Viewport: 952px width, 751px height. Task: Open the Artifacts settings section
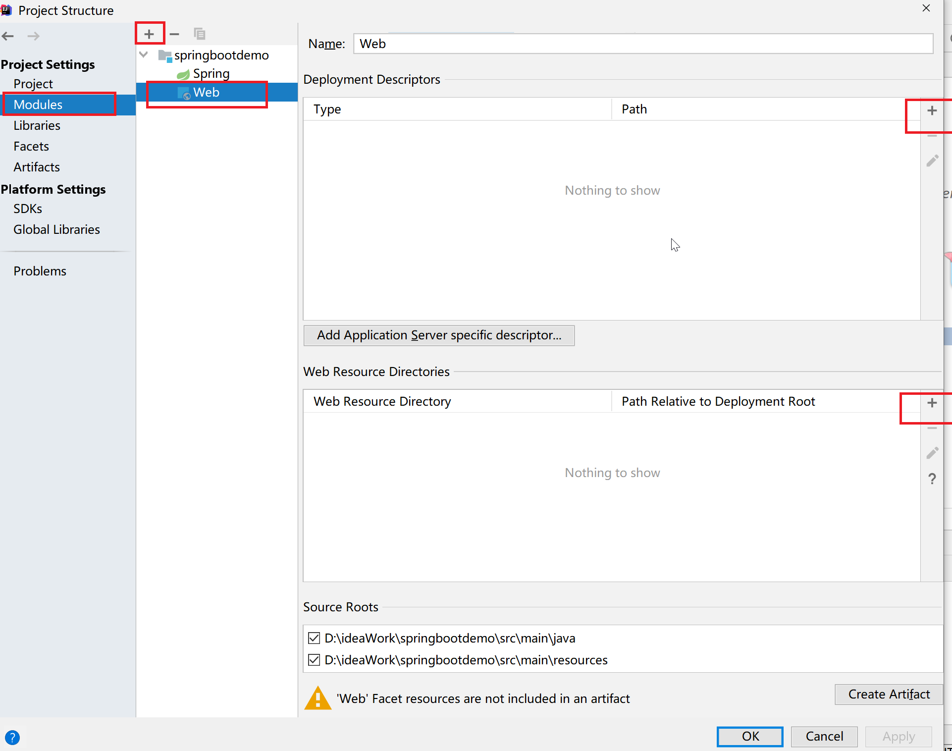coord(37,167)
